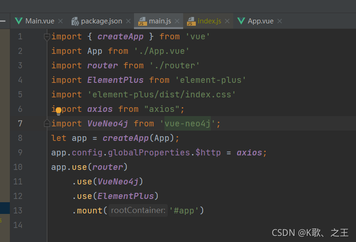
Task: Close the package.json tab
Action: [x=128, y=21]
